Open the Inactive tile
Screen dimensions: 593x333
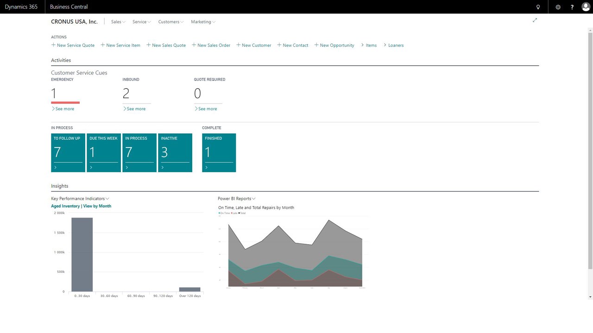(175, 153)
